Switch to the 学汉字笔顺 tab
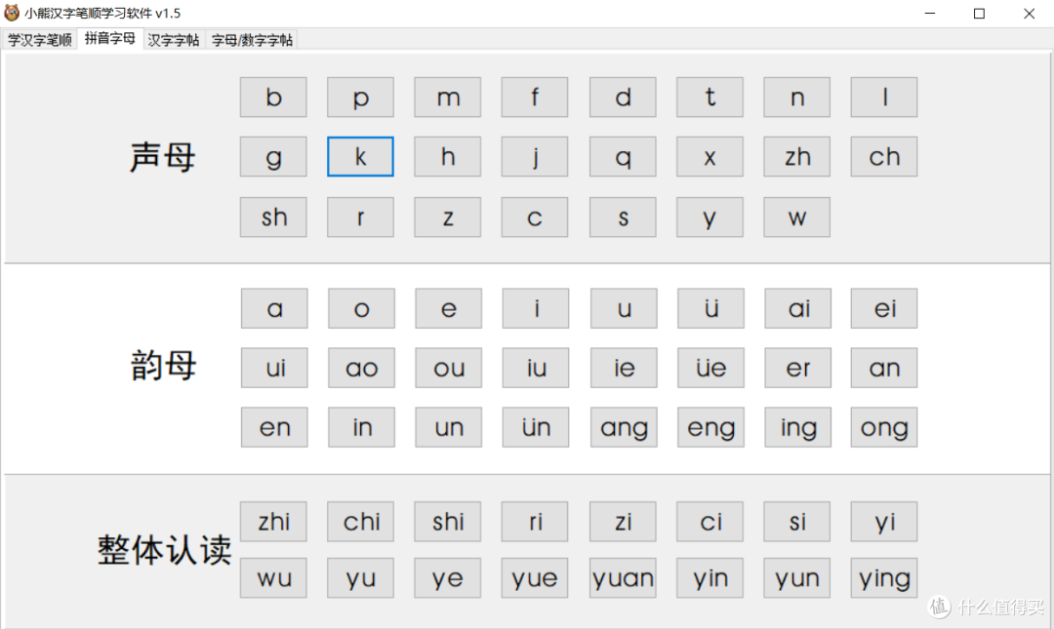 (39, 40)
